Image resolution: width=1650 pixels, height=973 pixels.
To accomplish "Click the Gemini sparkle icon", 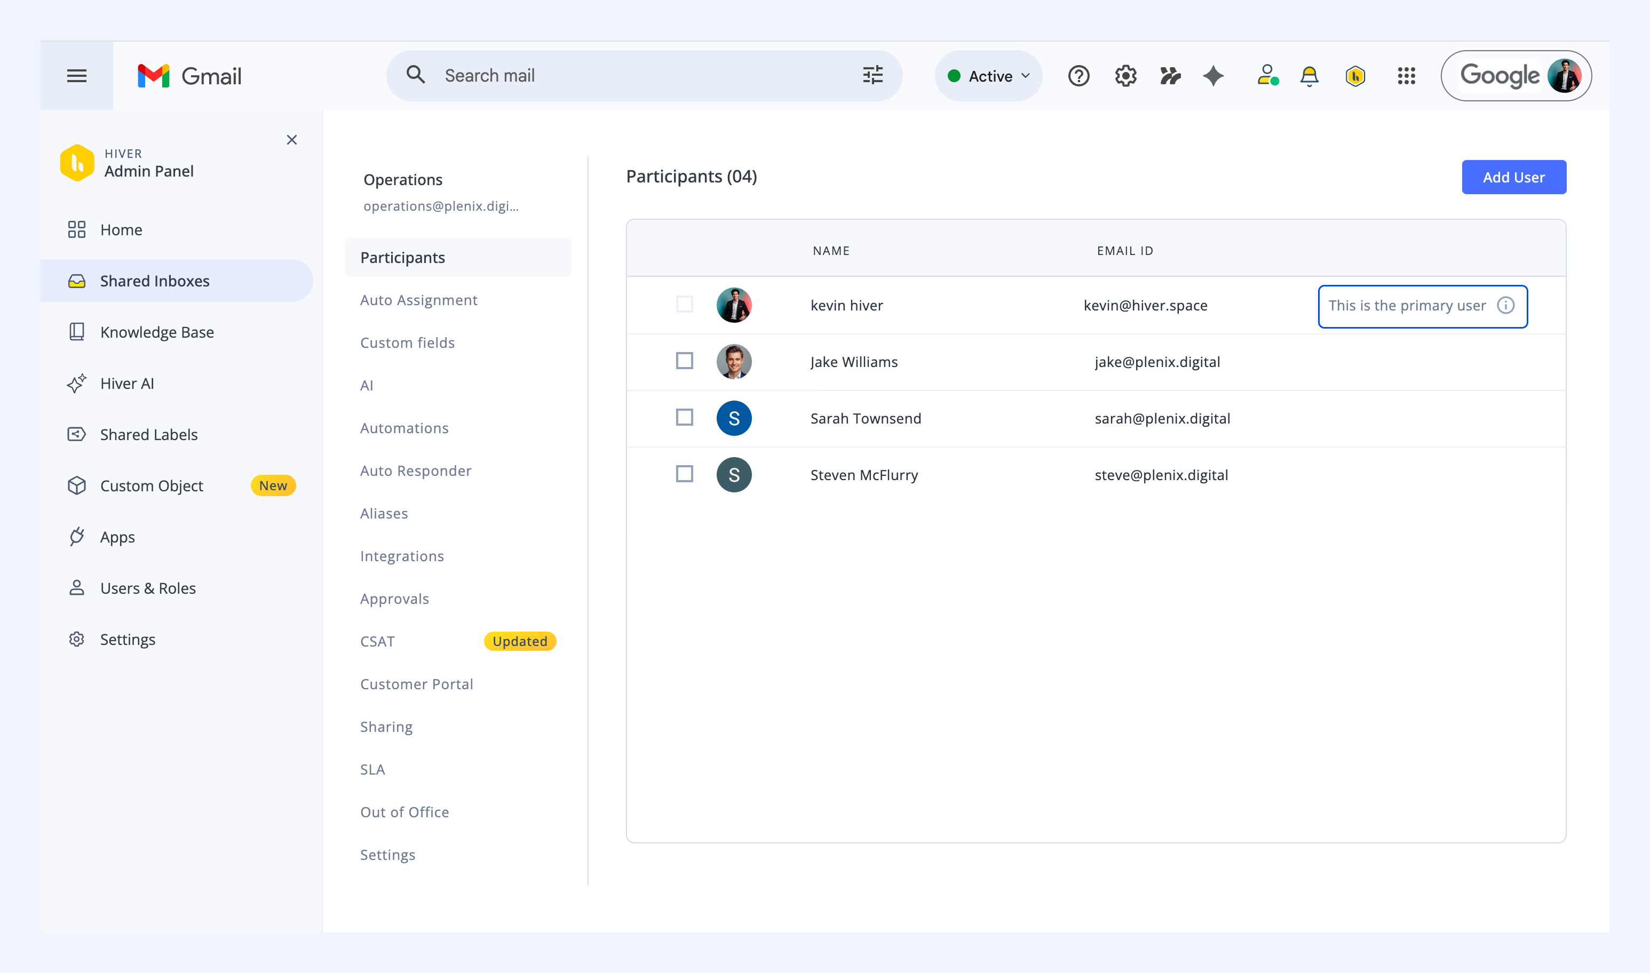I will [1213, 76].
